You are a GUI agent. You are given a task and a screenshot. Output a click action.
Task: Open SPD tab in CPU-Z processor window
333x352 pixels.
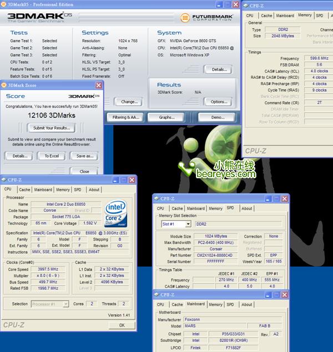click(78, 190)
